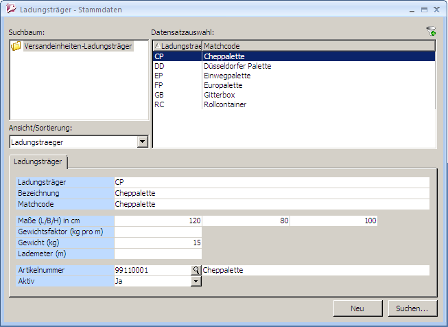This screenshot has height=327, width=448.
Task: Click the Suchen... button
Action: coord(412,308)
